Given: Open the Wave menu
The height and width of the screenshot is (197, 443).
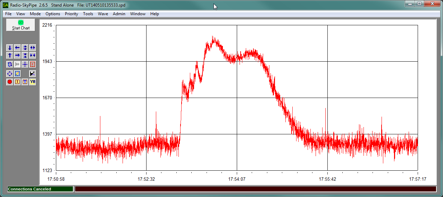Looking at the screenshot, I should 103,14.
